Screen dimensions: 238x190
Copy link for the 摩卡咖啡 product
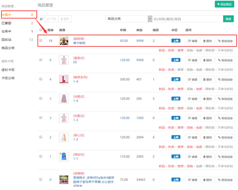coord(225,41)
